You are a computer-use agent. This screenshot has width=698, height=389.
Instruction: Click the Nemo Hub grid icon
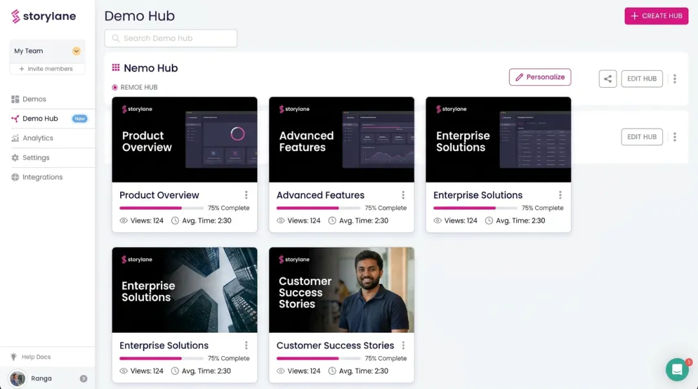[116, 68]
